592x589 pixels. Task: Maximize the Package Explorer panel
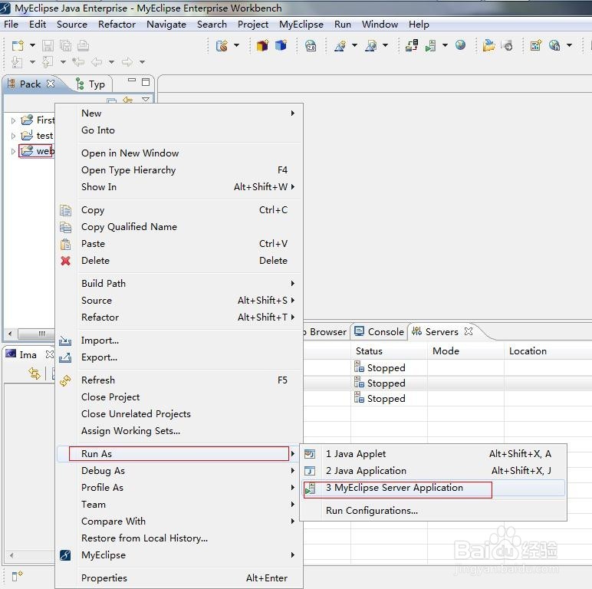[x=146, y=82]
